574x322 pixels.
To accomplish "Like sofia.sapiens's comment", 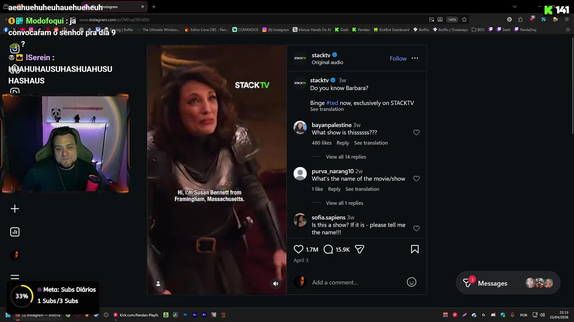I will (416, 229).
